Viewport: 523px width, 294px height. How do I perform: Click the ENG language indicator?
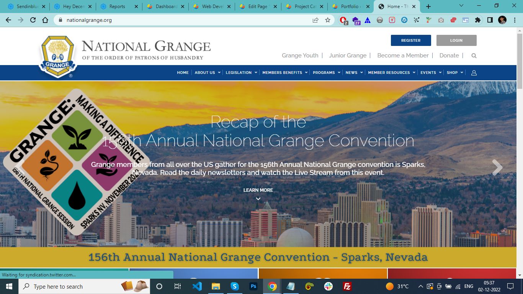click(x=469, y=286)
